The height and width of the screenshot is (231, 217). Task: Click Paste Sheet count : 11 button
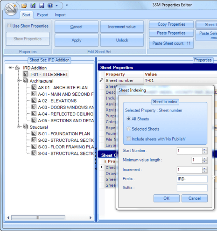(171, 43)
